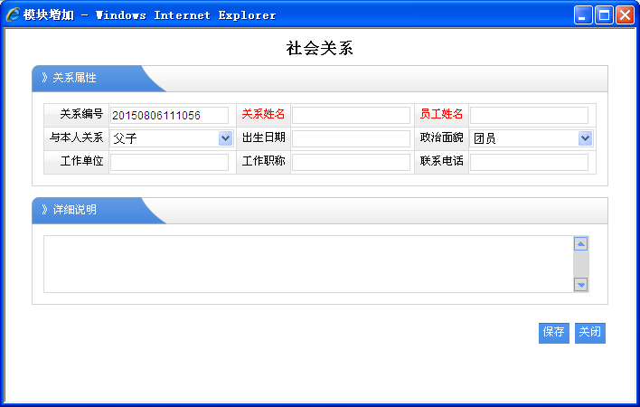
Task: Click into the 工作单位 field
Action: [169, 162]
